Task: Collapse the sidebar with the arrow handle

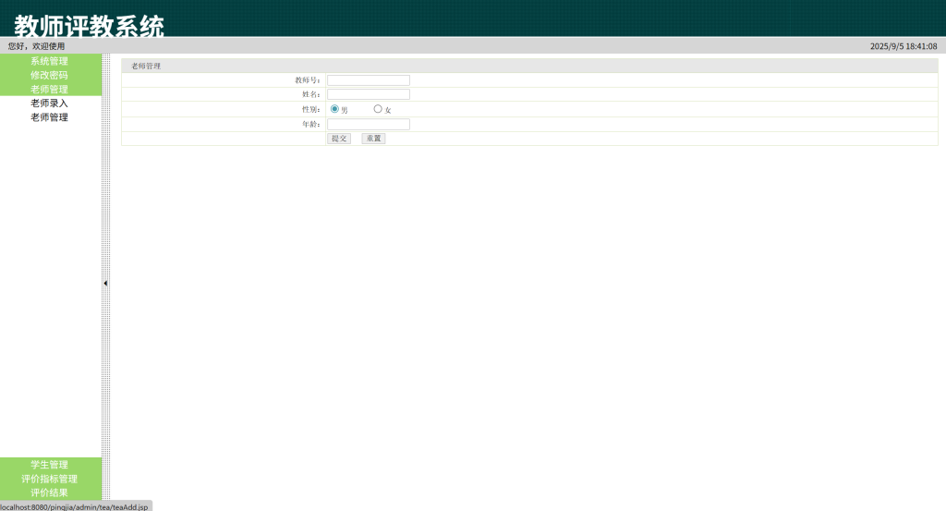Action: (105, 283)
